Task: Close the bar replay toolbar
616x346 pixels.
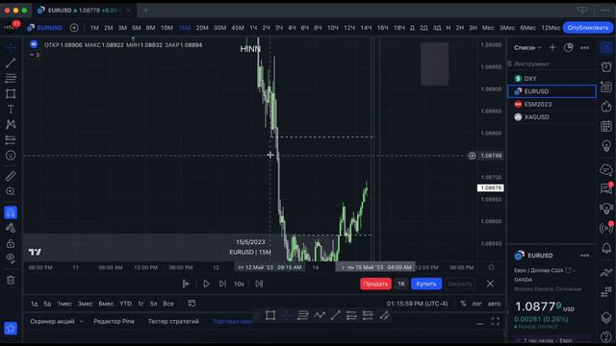Action: coord(490,284)
